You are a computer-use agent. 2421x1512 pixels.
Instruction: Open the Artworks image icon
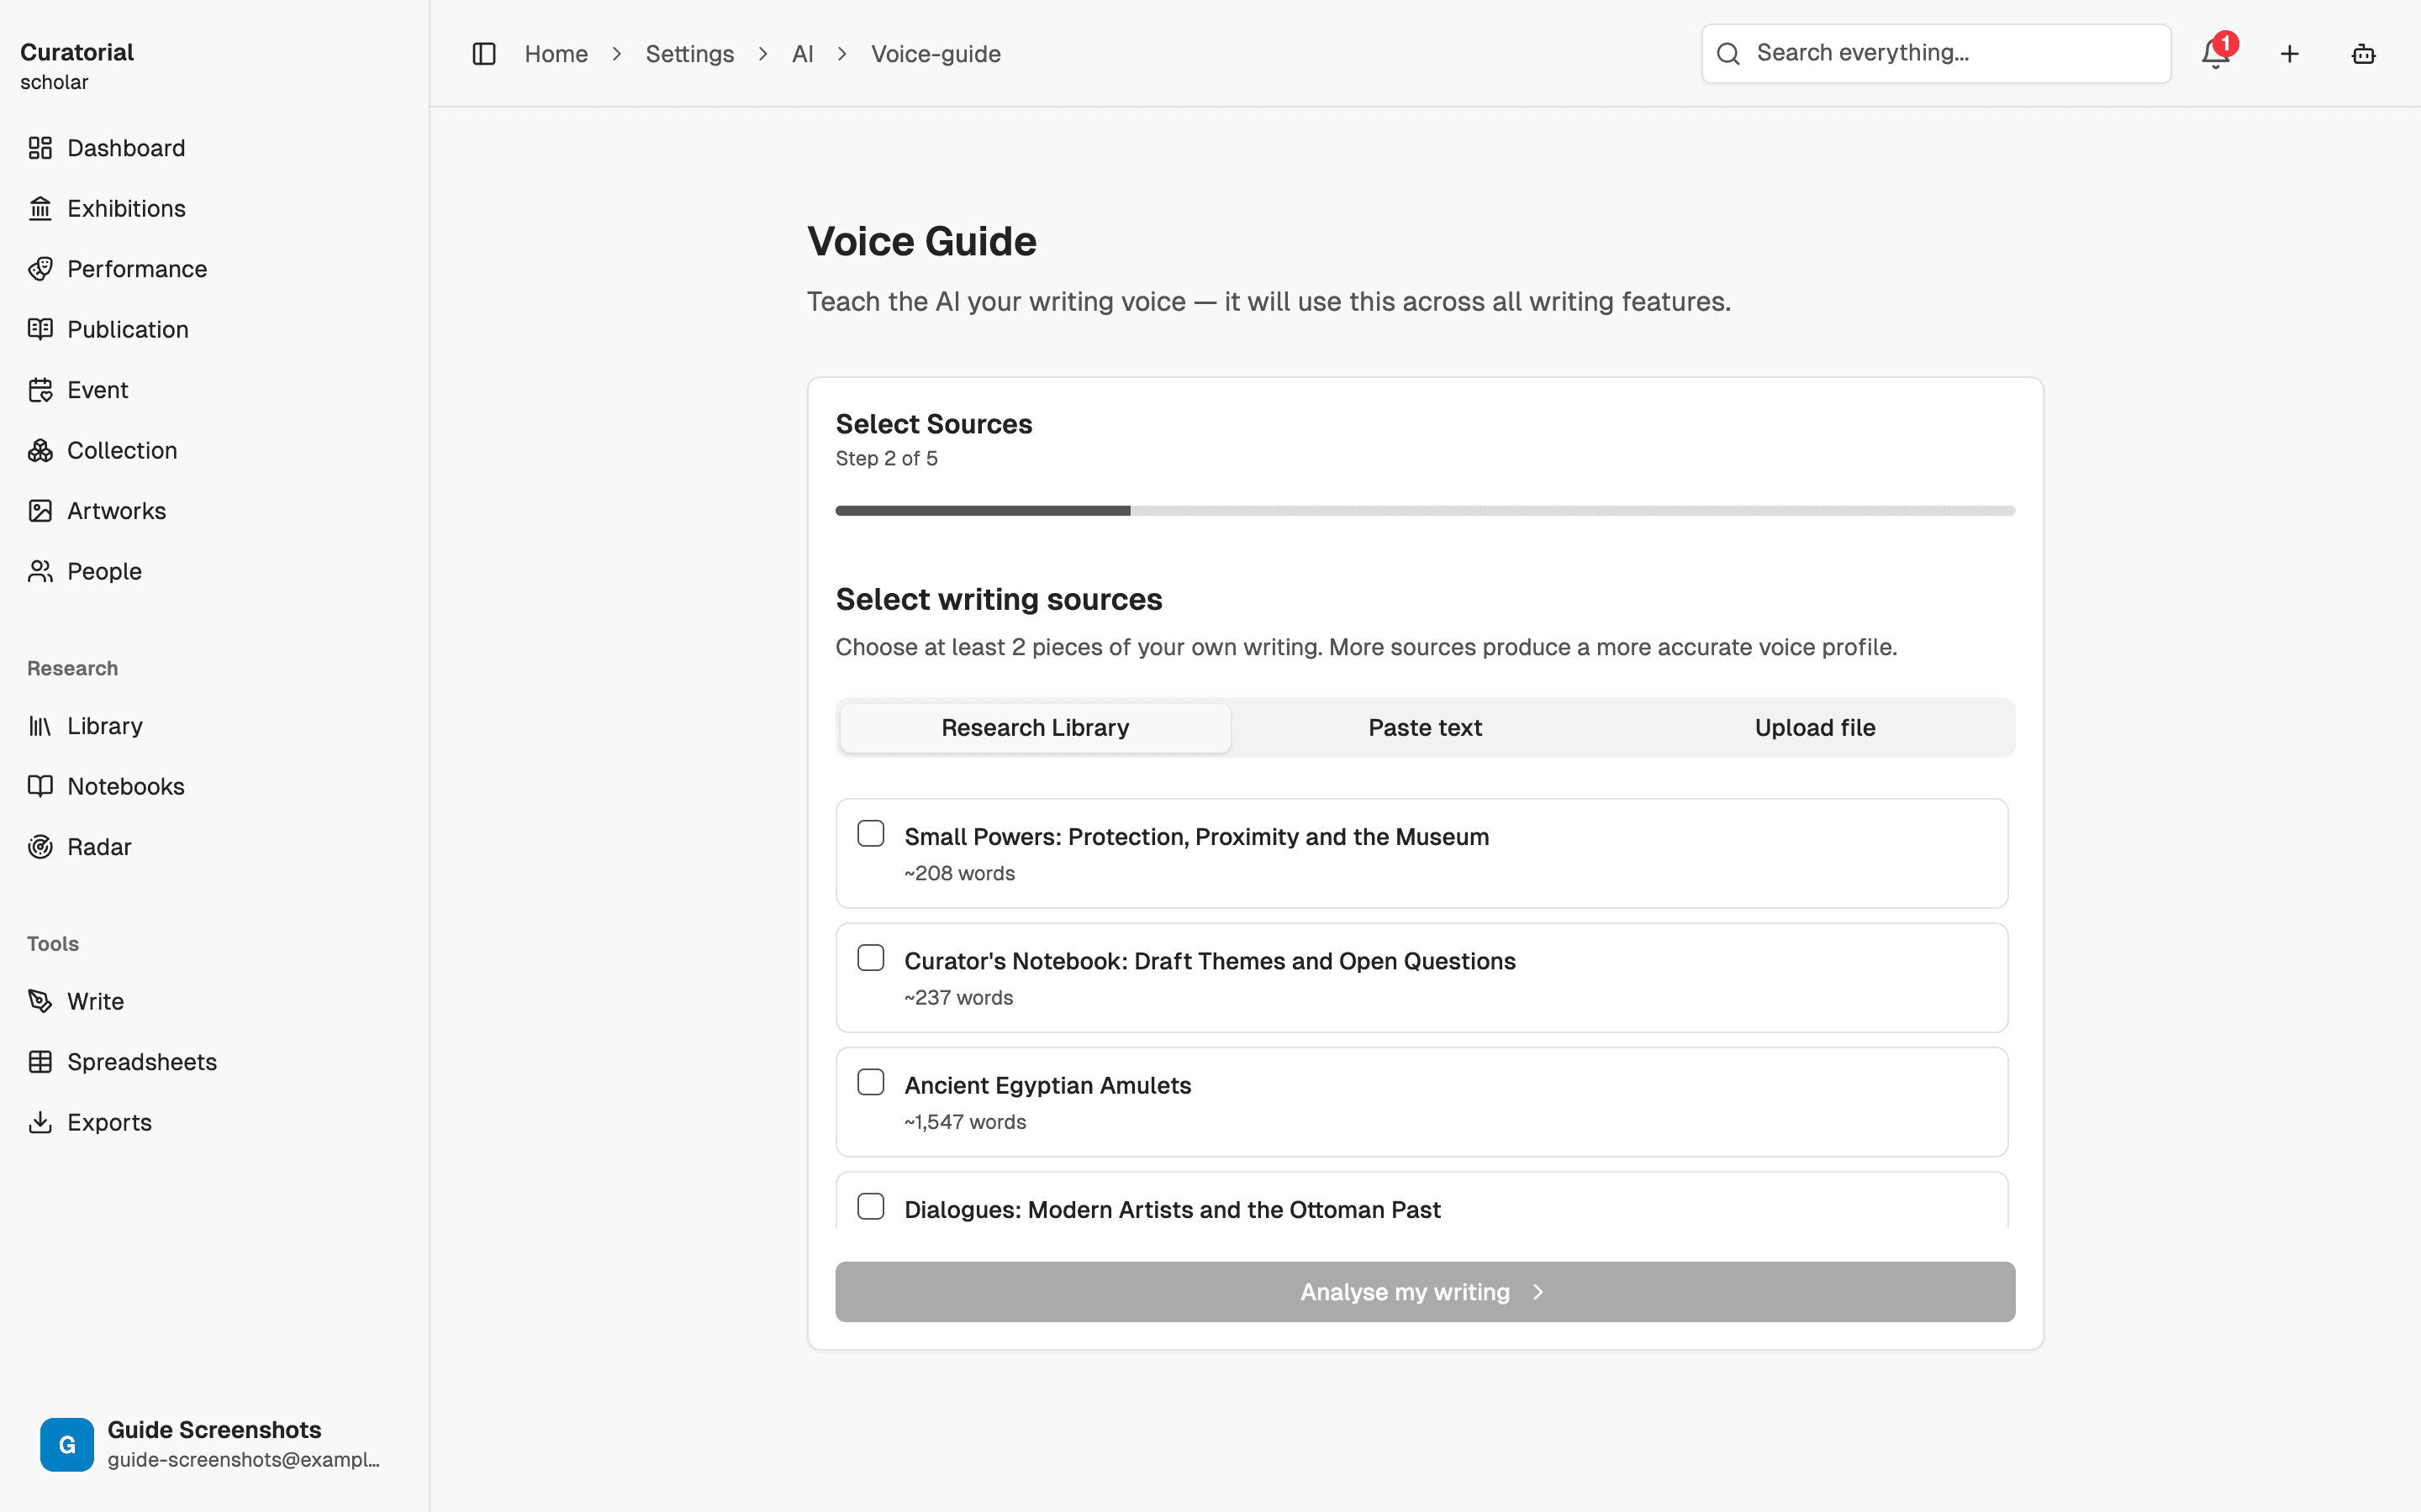[x=40, y=511]
